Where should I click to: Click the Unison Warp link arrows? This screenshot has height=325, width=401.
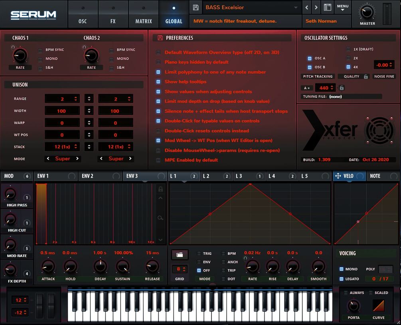pyautogui.click(x=89, y=123)
